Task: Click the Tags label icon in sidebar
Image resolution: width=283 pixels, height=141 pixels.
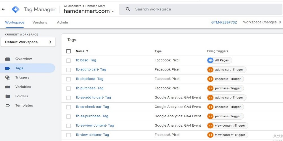Action: pos(8,68)
